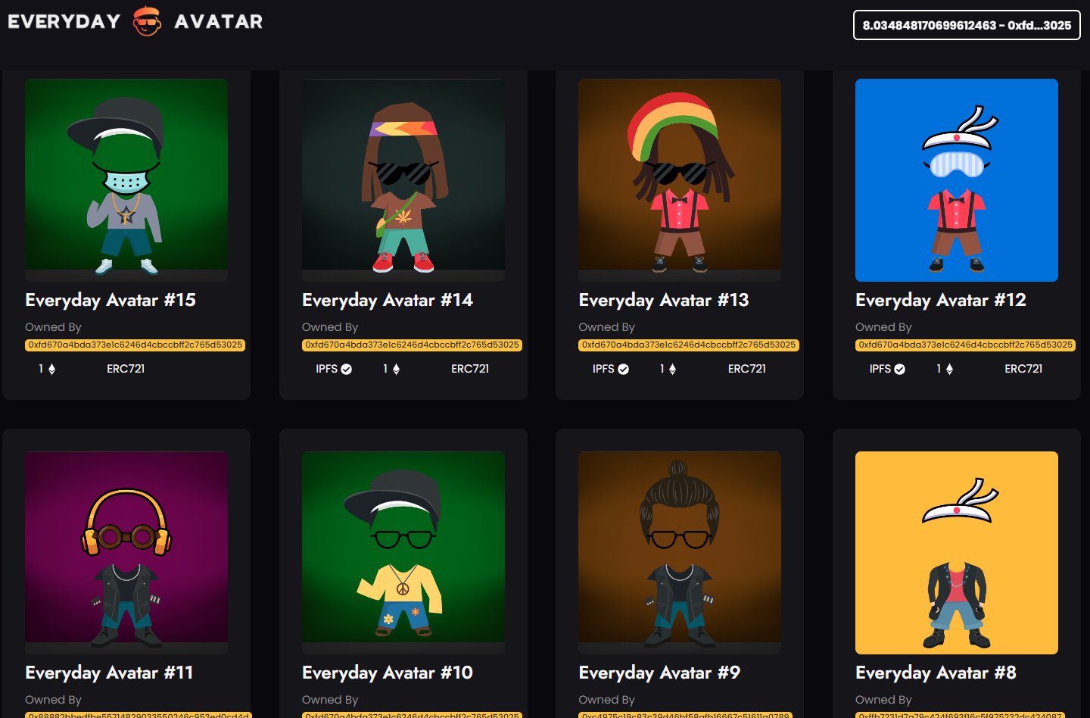This screenshot has width=1090, height=718.
Task: Click the ERC721 label on Avatar #15
Action: click(x=126, y=369)
